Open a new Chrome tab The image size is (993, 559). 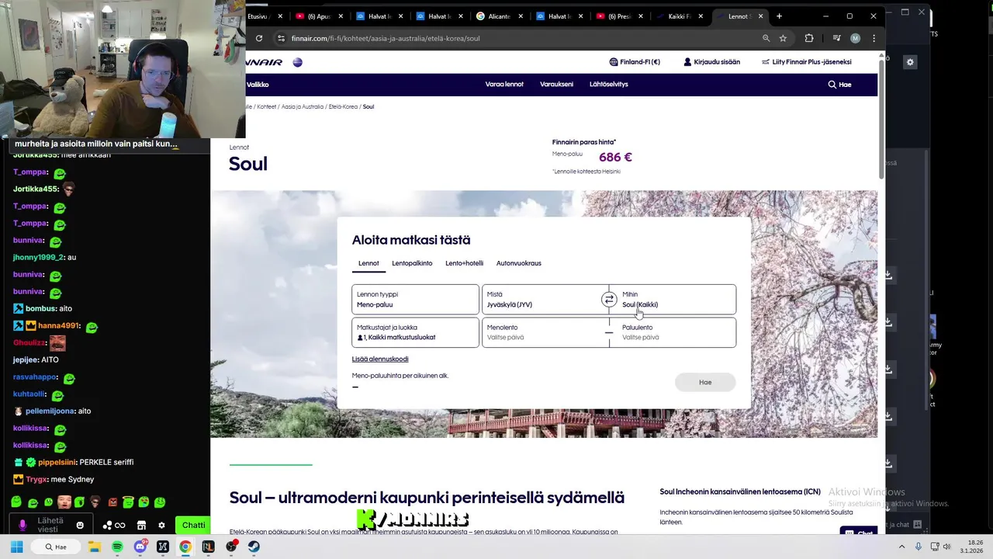[x=779, y=16]
